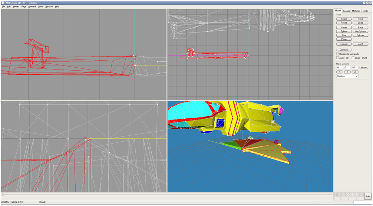373x206 pixels.
Task: Click the empty input box in status bar
Action: [x=362, y=202]
